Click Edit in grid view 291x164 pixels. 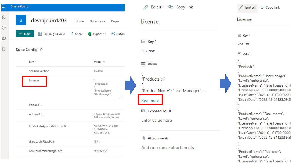tap(51, 34)
